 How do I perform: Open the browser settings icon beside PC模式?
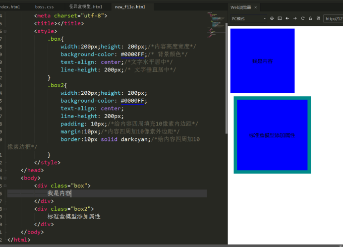click(x=272, y=18)
